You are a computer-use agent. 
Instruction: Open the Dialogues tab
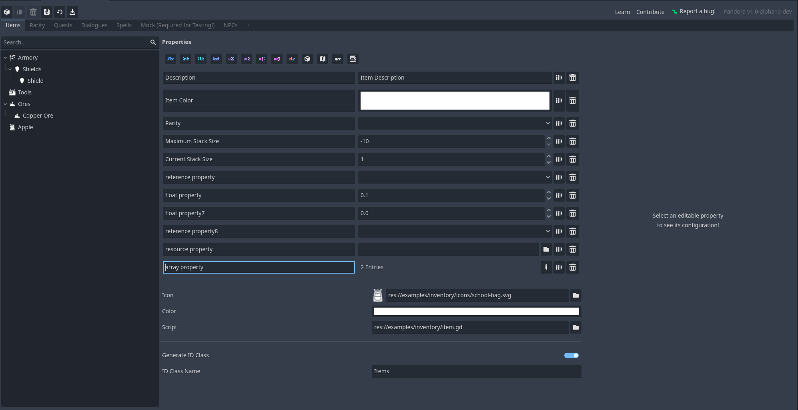(94, 25)
